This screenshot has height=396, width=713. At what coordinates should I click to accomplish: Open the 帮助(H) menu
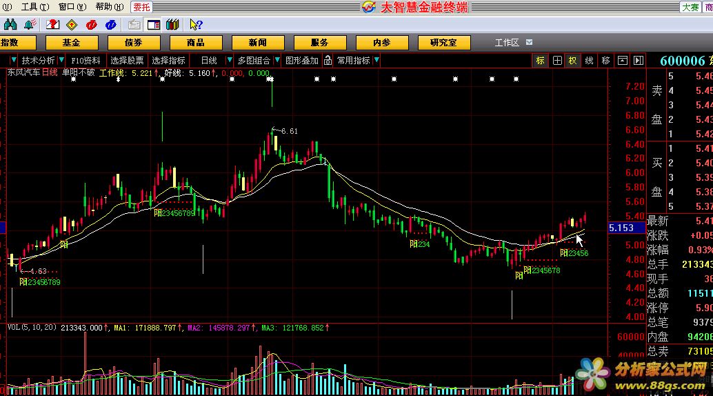(x=110, y=7)
